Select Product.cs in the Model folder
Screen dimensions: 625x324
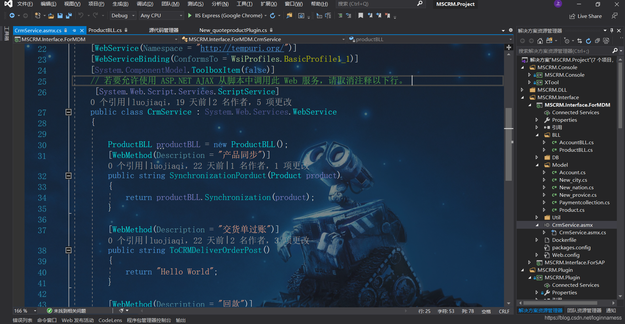[x=572, y=210]
